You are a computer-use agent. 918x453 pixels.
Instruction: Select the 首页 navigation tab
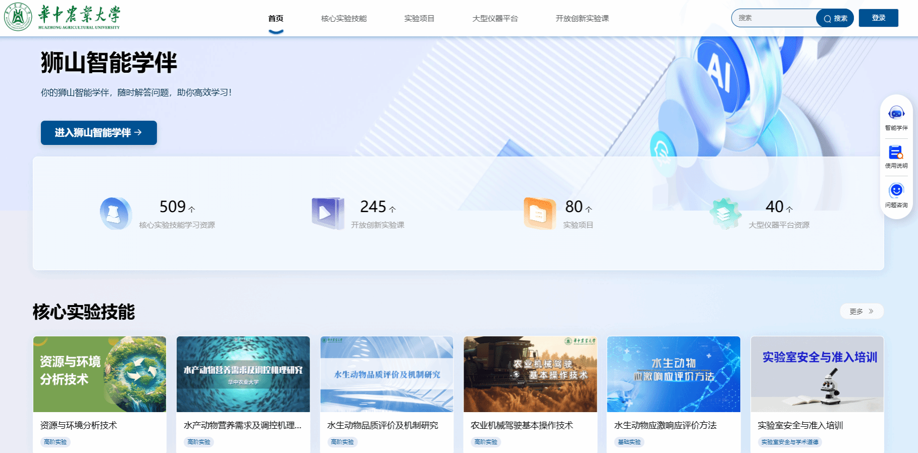tap(276, 19)
